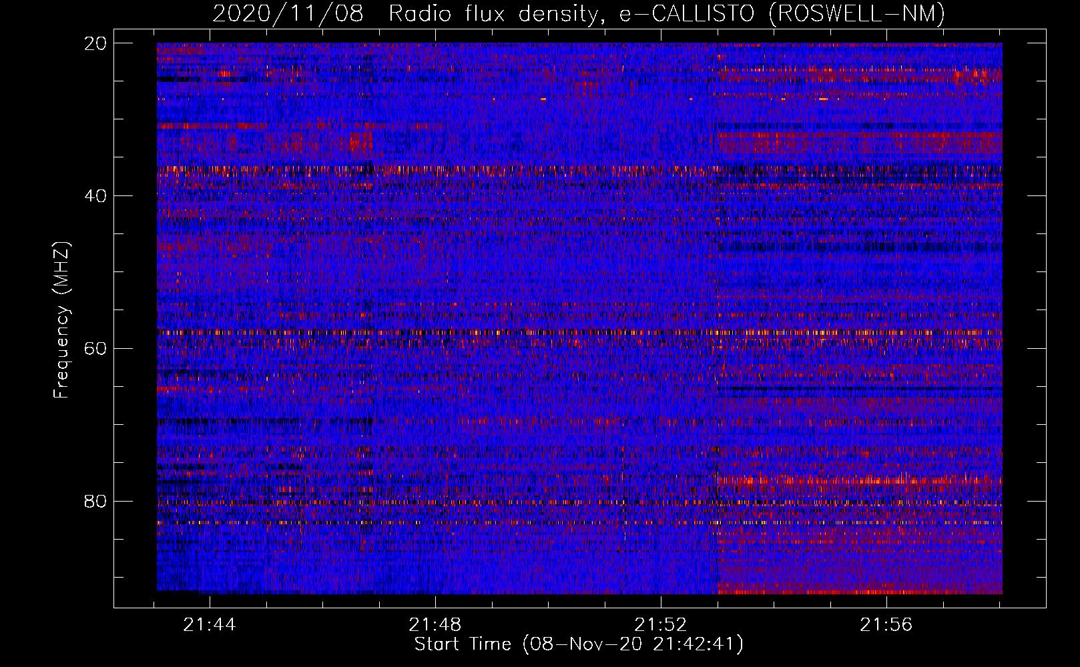This screenshot has width=1080, height=667.
Task: Click the plot title "Radio flux density, e-CALLISTO (ROSWELL-NM)"
Action: (667, 13)
